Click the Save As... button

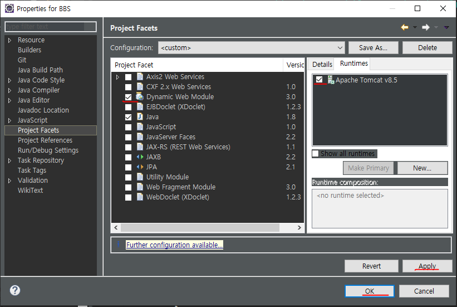tap(373, 47)
